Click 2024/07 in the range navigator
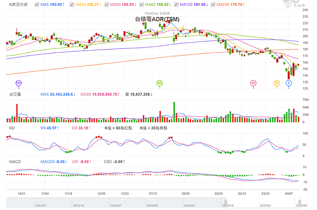 190,206
